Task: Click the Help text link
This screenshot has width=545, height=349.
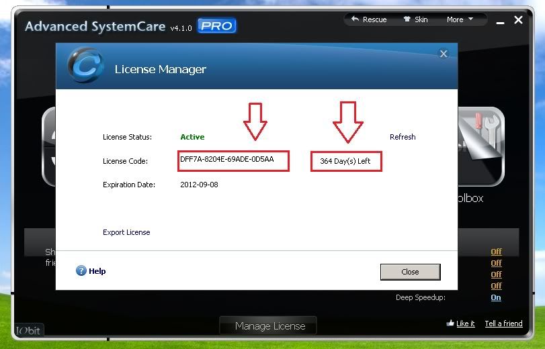Action: point(97,271)
